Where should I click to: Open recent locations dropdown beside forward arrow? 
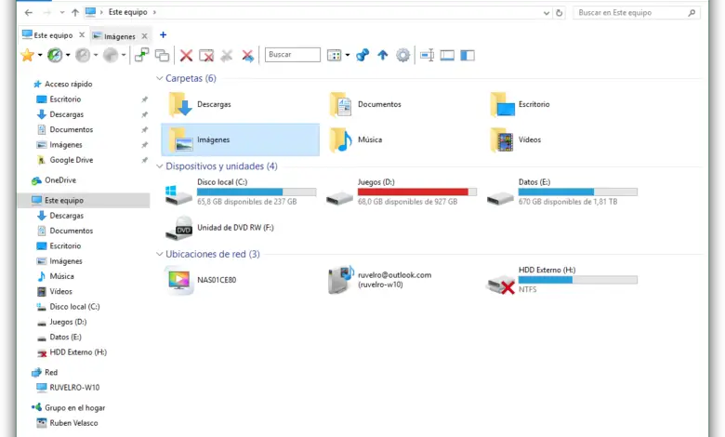point(62,12)
